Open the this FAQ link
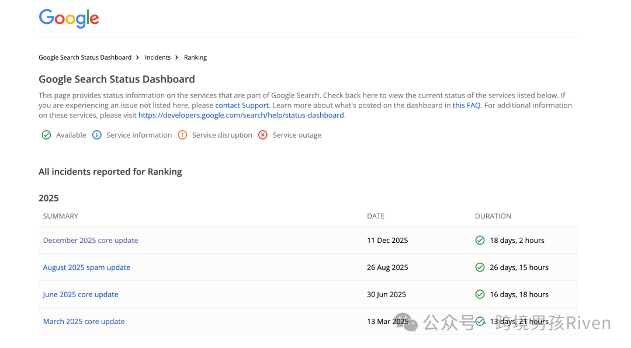Viewport: 631px width, 348px height. pyautogui.click(x=466, y=106)
